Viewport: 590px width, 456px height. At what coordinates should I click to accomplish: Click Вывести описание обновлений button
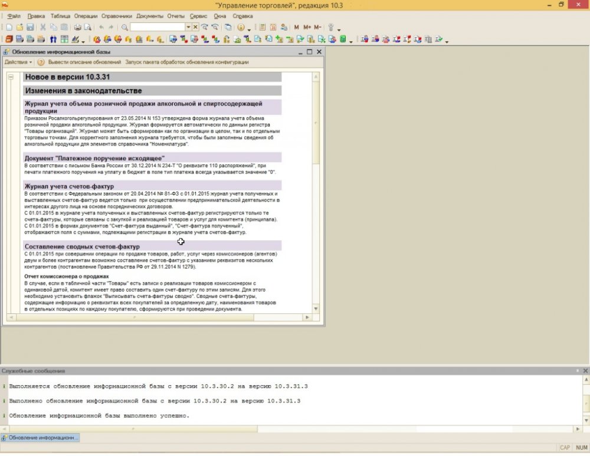pos(84,62)
